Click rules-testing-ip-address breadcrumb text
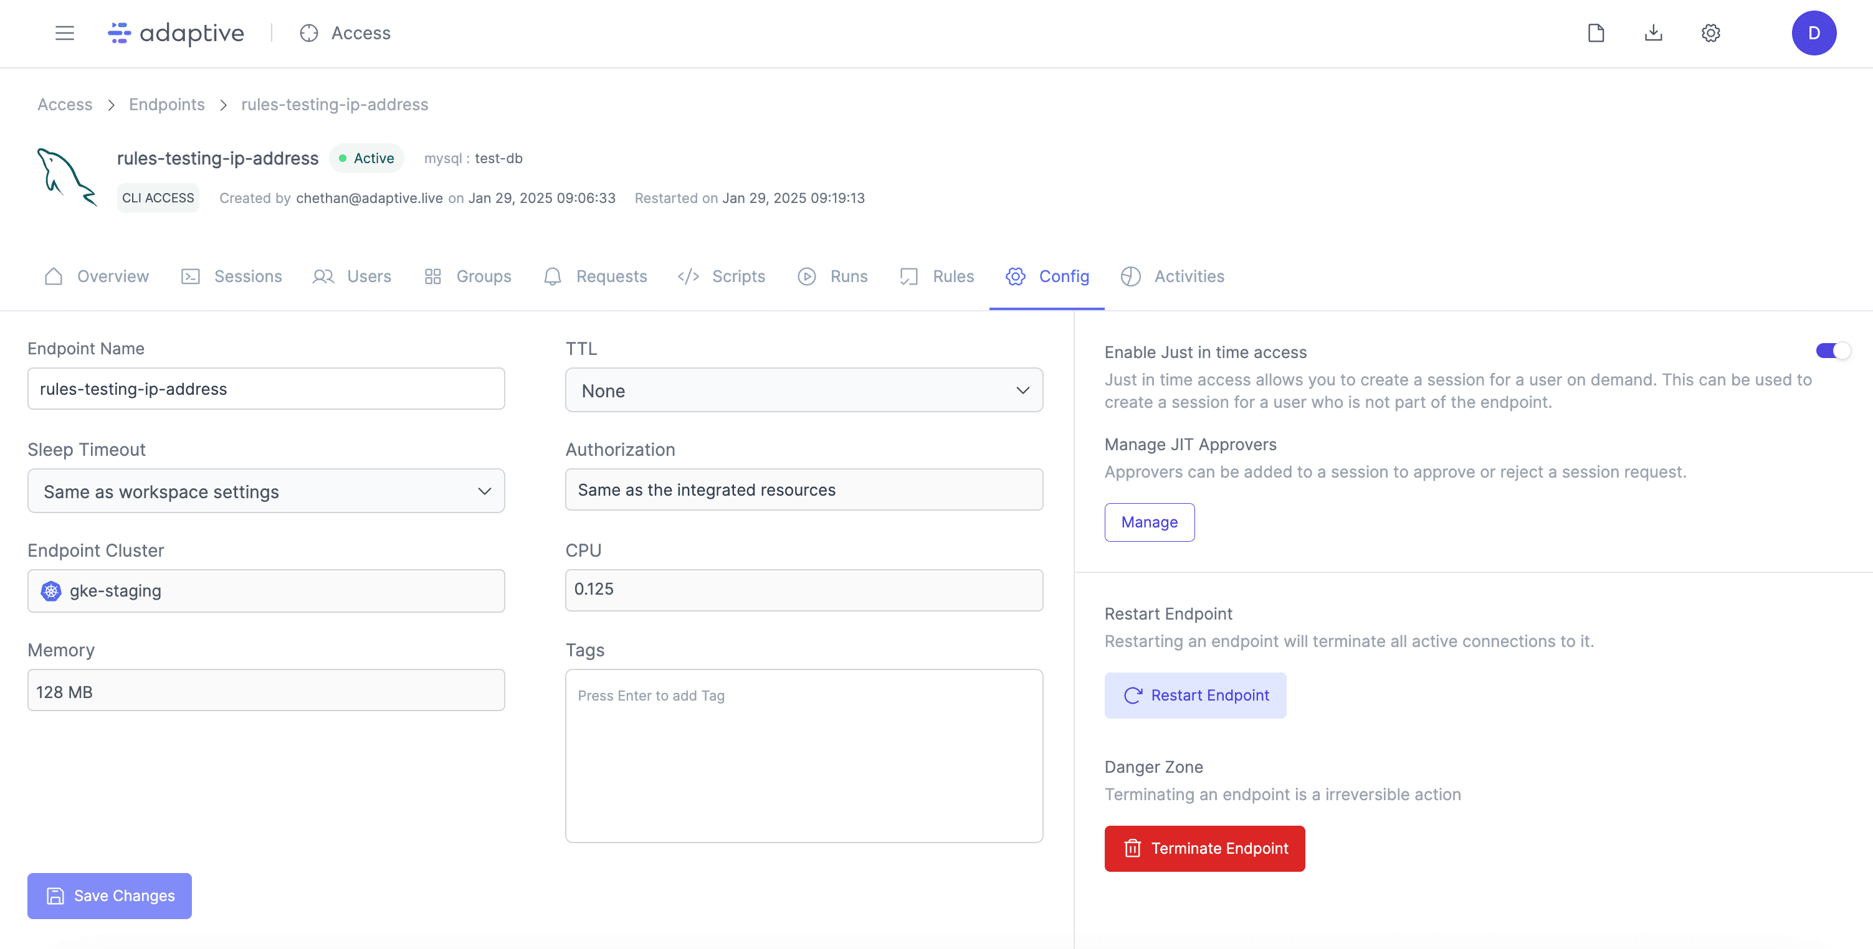This screenshot has width=1873, height=949. (x=335, y=105)
